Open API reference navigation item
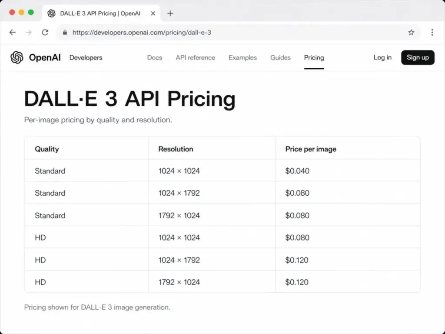 coord(195,58)
